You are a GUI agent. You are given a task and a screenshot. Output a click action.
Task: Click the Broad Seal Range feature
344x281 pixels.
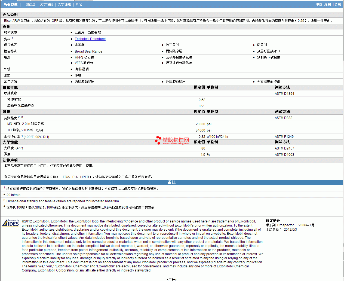coord(88,51)
